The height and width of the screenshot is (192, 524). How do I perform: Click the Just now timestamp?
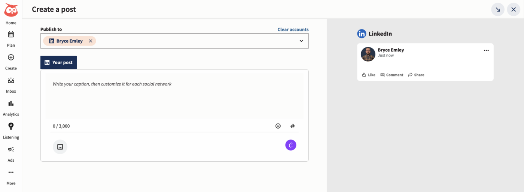pos(386,55)
